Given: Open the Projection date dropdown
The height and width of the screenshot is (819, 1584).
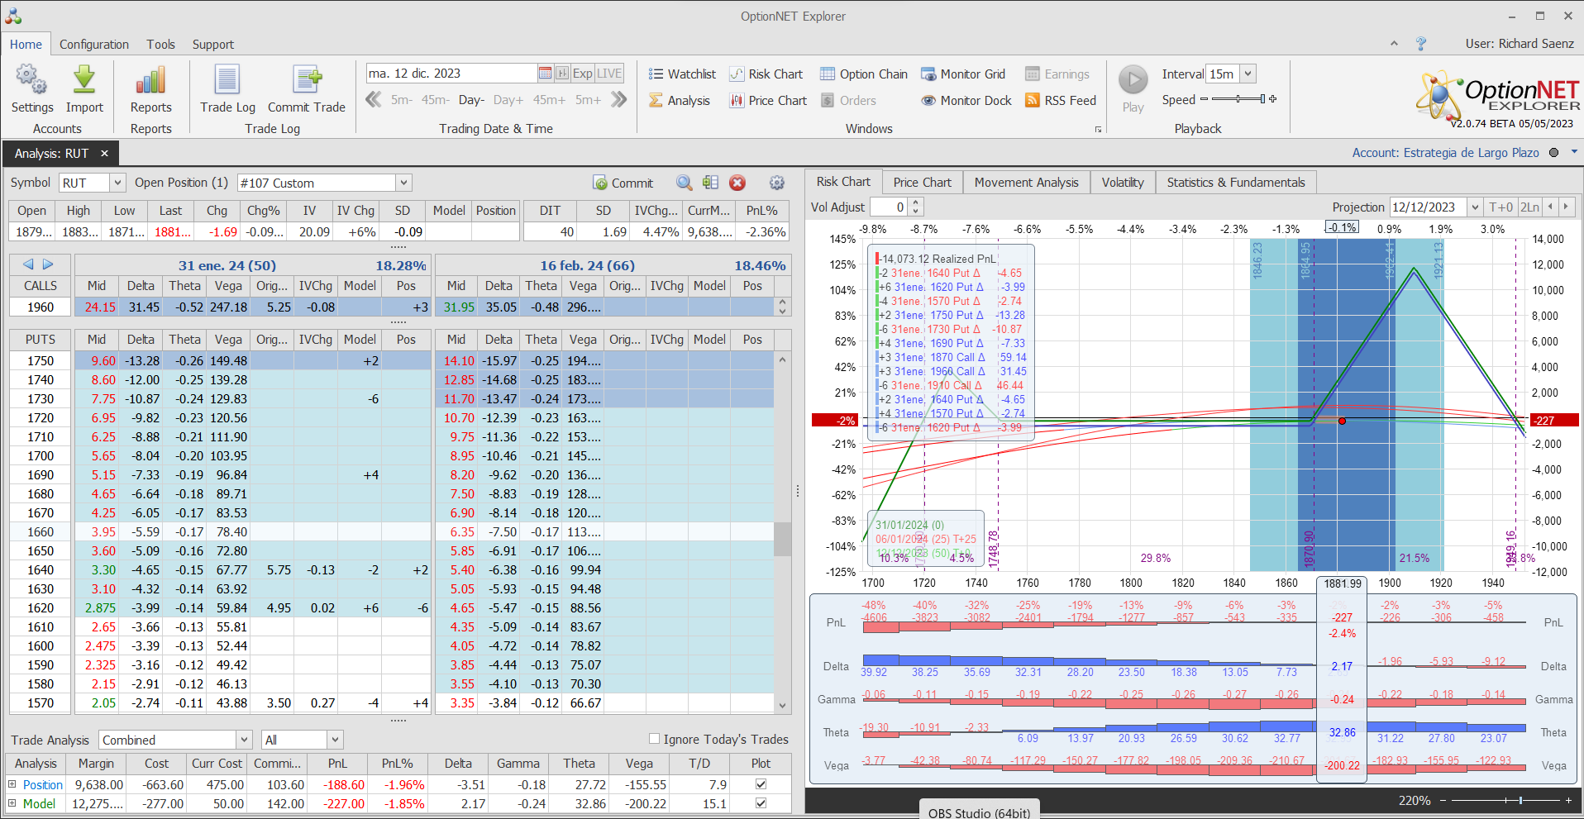Looking at the screenshot, I should click(1475, 207).
